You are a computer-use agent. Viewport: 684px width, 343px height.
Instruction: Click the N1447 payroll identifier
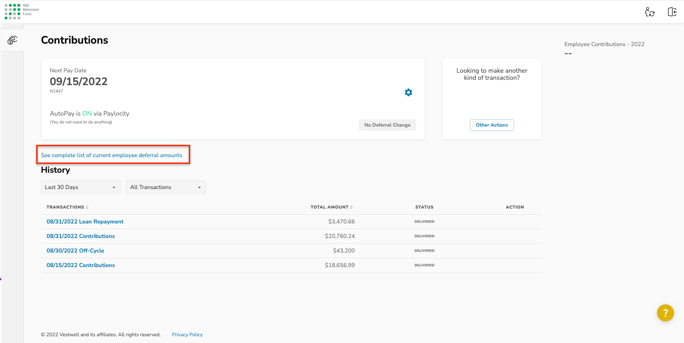[57, 91]
